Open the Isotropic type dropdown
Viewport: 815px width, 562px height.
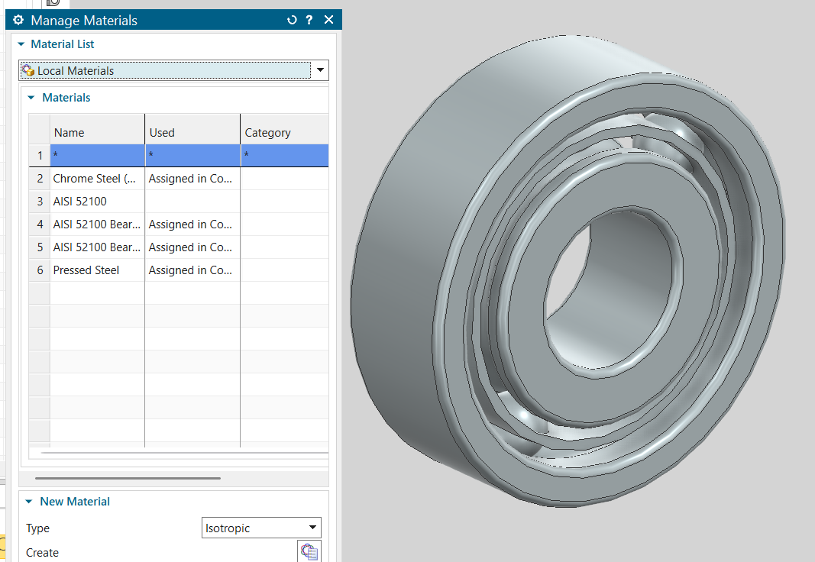coord(312,528)
